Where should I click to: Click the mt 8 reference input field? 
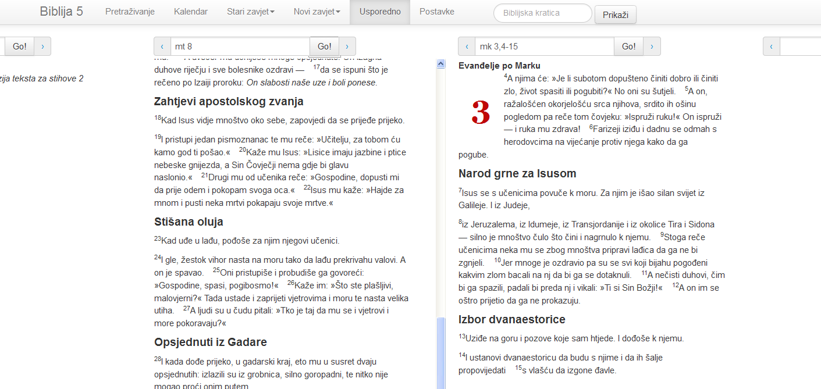[240, 47]
